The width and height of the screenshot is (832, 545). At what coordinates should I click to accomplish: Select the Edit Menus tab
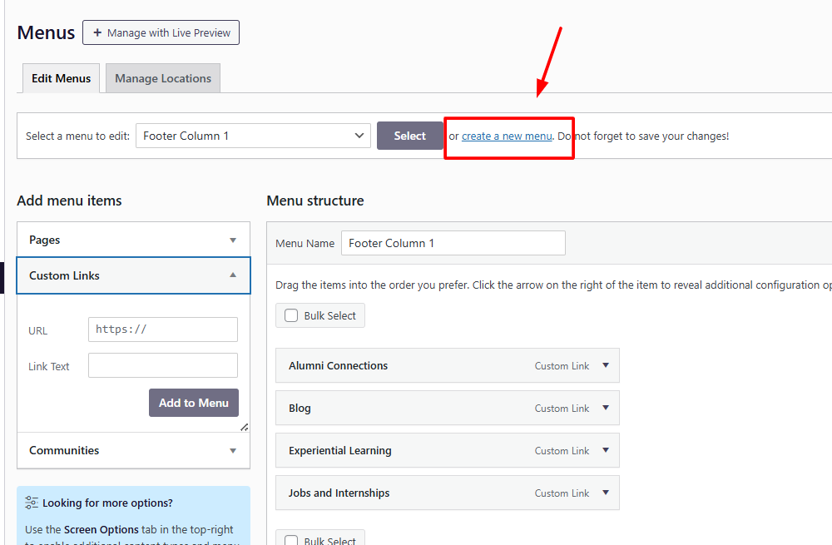click(61, 78)
